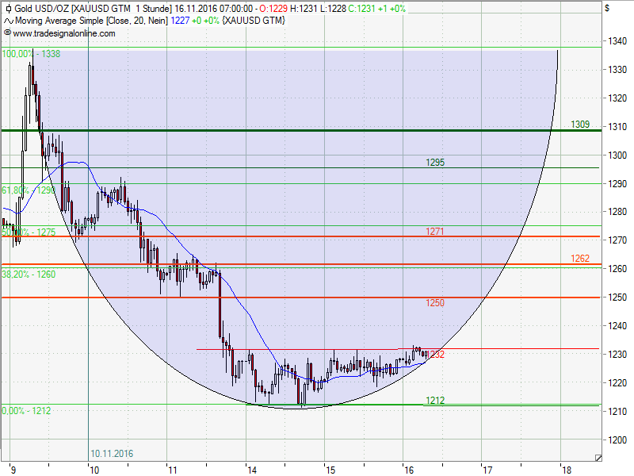Select the 100,00% - 1338 Fibonacci label
This screenshot has width=634, height=476.
point(32,54)
